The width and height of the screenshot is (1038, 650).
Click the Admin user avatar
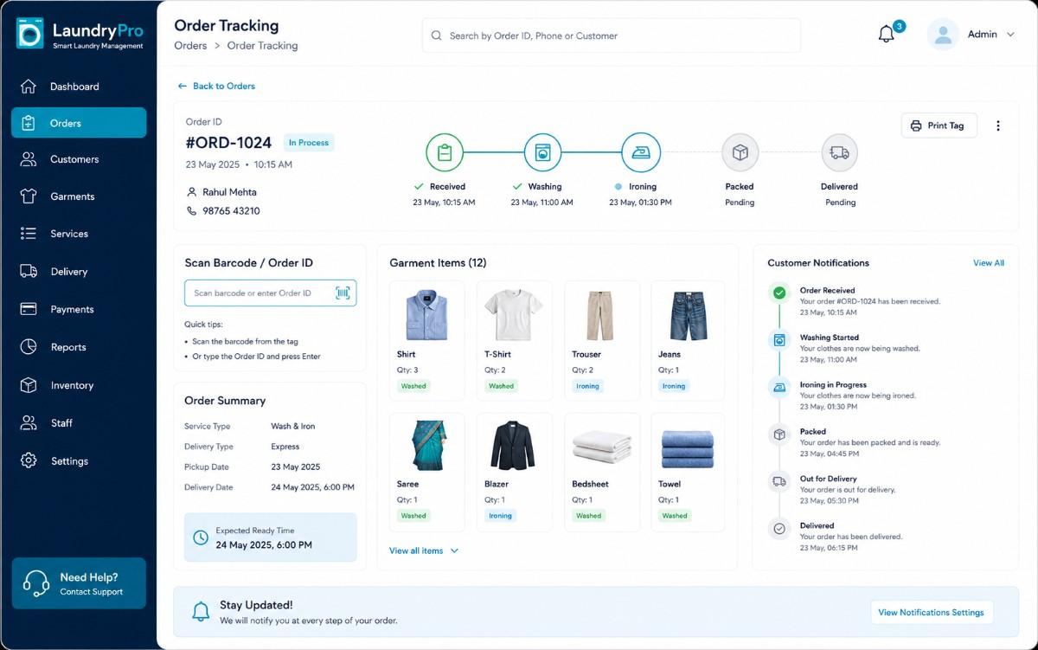click(x=943, y=35)
